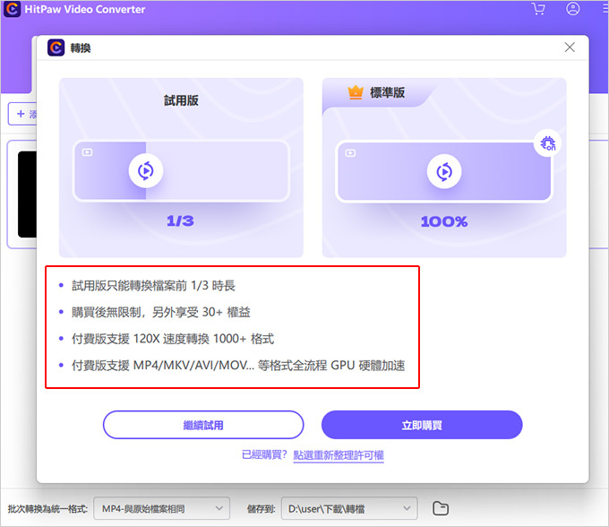This screenshot has width=609, height=527.
Task: Click the 已經購買? text
Action: click(x=264, y=454)
